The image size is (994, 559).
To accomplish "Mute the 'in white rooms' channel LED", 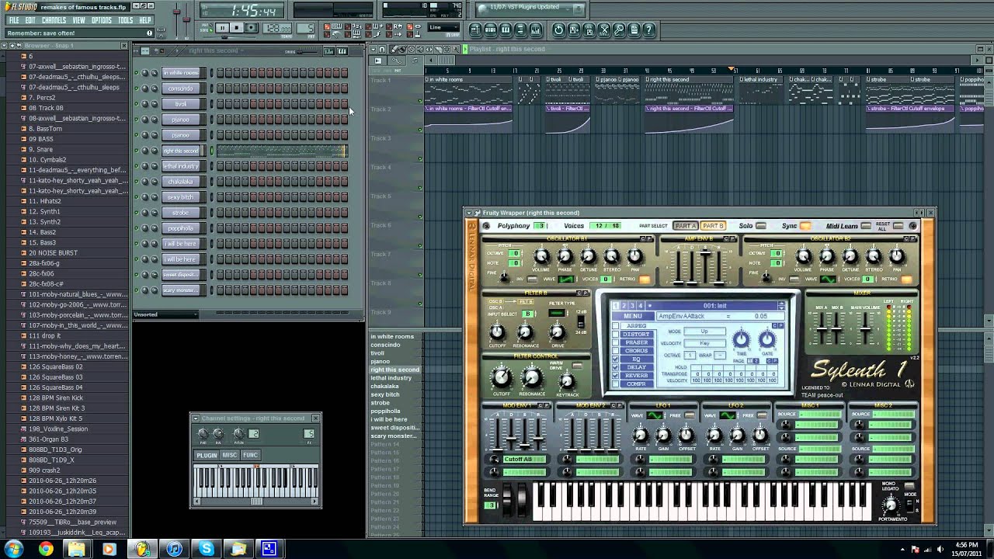I will tap(137, 73).
